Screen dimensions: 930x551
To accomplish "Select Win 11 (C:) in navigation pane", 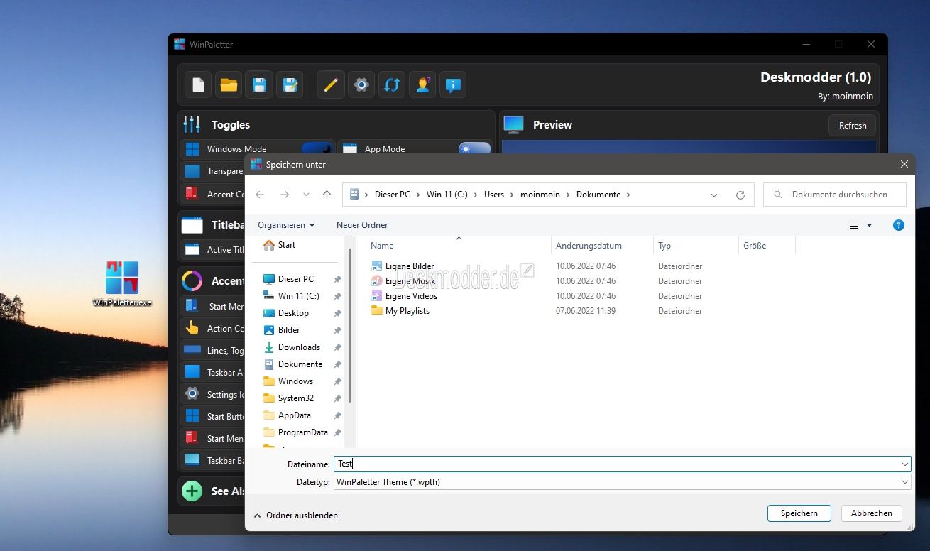I will [297, 296].
